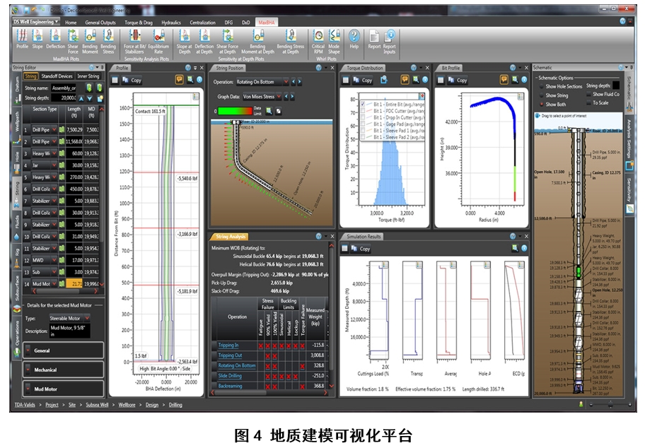Open the DS Well Engineering application menu
645x448 pixels.
[x=36, y=22]
